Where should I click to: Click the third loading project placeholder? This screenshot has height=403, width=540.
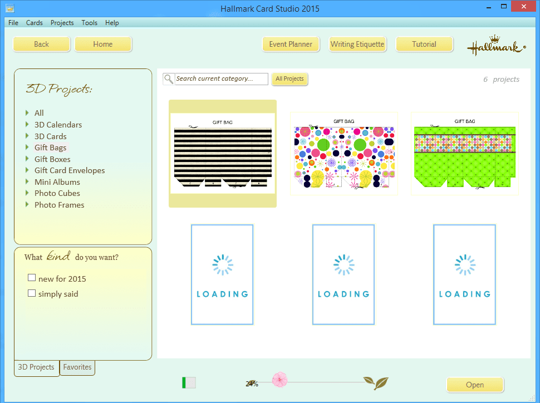[465, 274]
